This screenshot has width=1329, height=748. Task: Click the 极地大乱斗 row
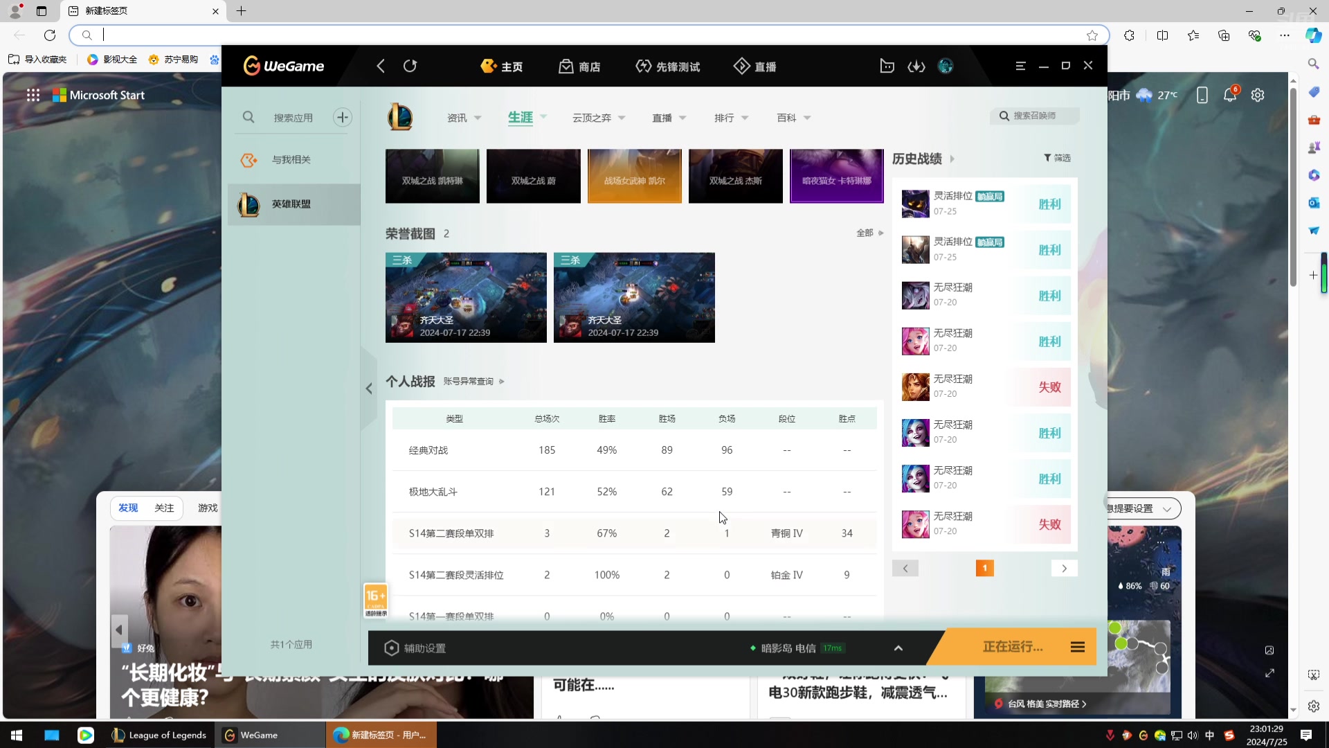point(634,492)
